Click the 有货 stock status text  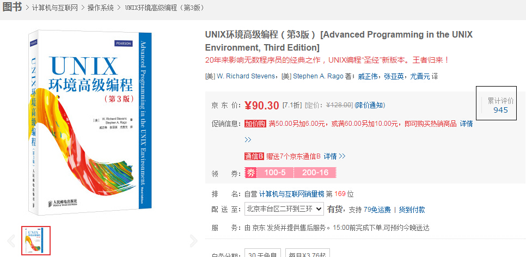[334, 210]
